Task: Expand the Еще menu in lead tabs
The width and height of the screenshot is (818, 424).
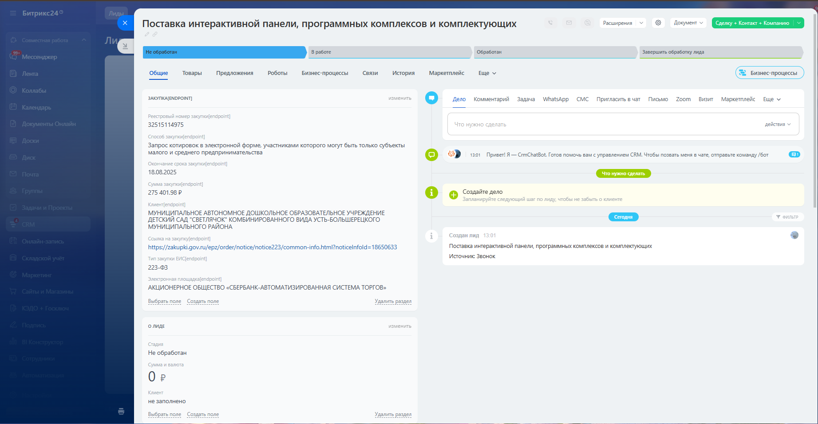Action: (x=487, y=73)
